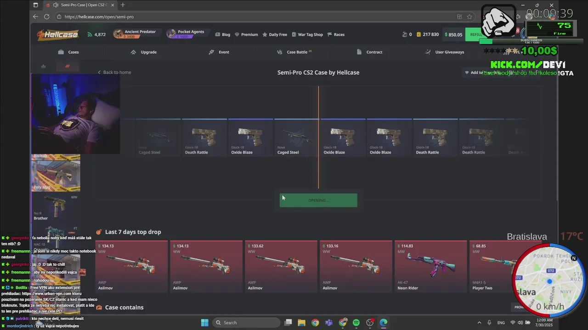The height and width of the screenshot is (330, 588).
Task: Click the Nova Caged Steel roulette item near the center
Action: point(296,137)
